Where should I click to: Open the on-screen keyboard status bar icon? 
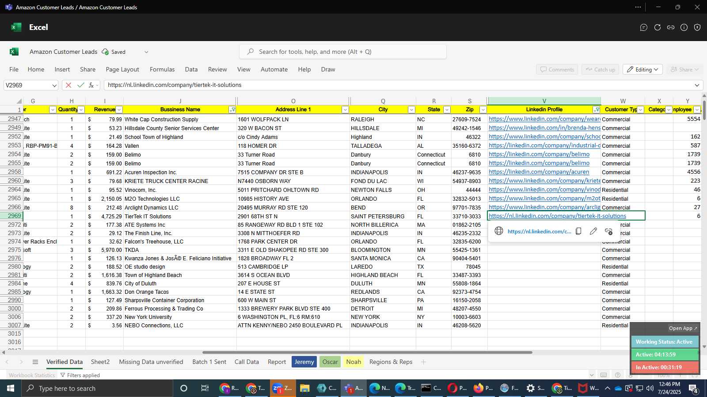[x=604, y=375]
